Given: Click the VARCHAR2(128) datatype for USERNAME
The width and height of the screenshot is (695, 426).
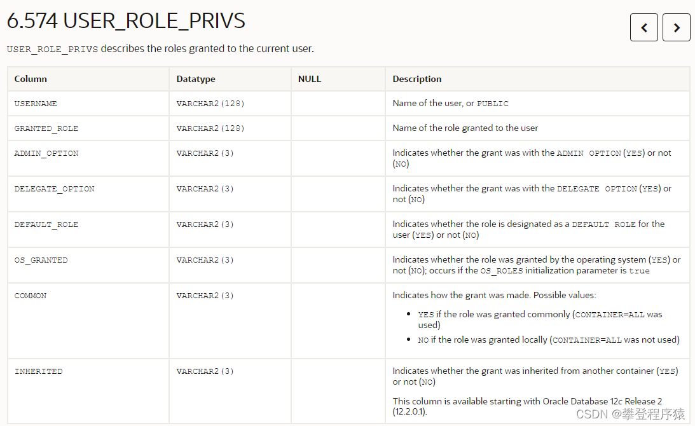Looking at the screenshot, I should pos(210,104).
